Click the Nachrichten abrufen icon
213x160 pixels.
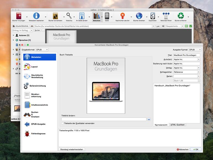pyautogui.click(x=123, y=16)
